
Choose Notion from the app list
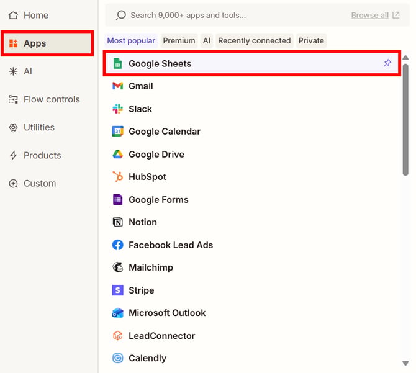point(252,222)
